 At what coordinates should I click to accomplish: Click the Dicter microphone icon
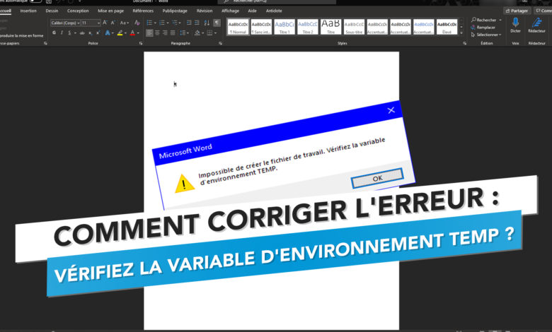pyautogui.click(x=515, y=25)
